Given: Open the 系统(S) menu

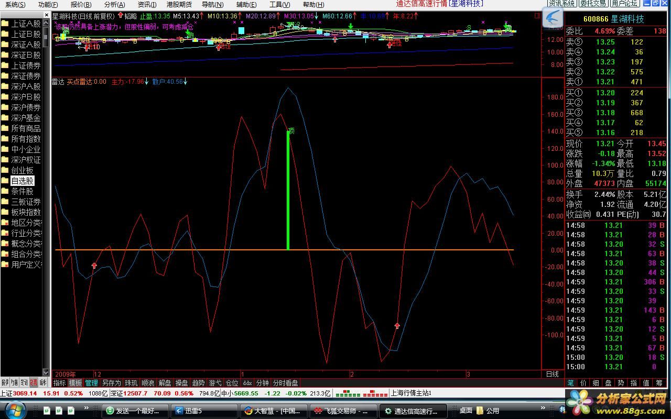Looking at the screenshot, I should point(15,4).
